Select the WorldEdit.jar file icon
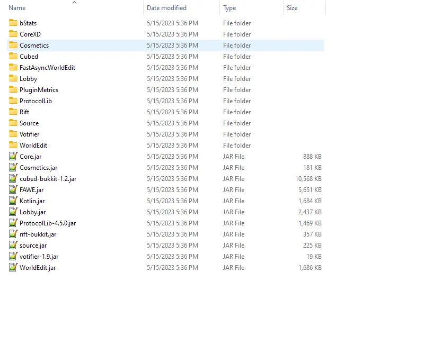The width and height of the screenshot is (433, 345). (x=13, y=268)
